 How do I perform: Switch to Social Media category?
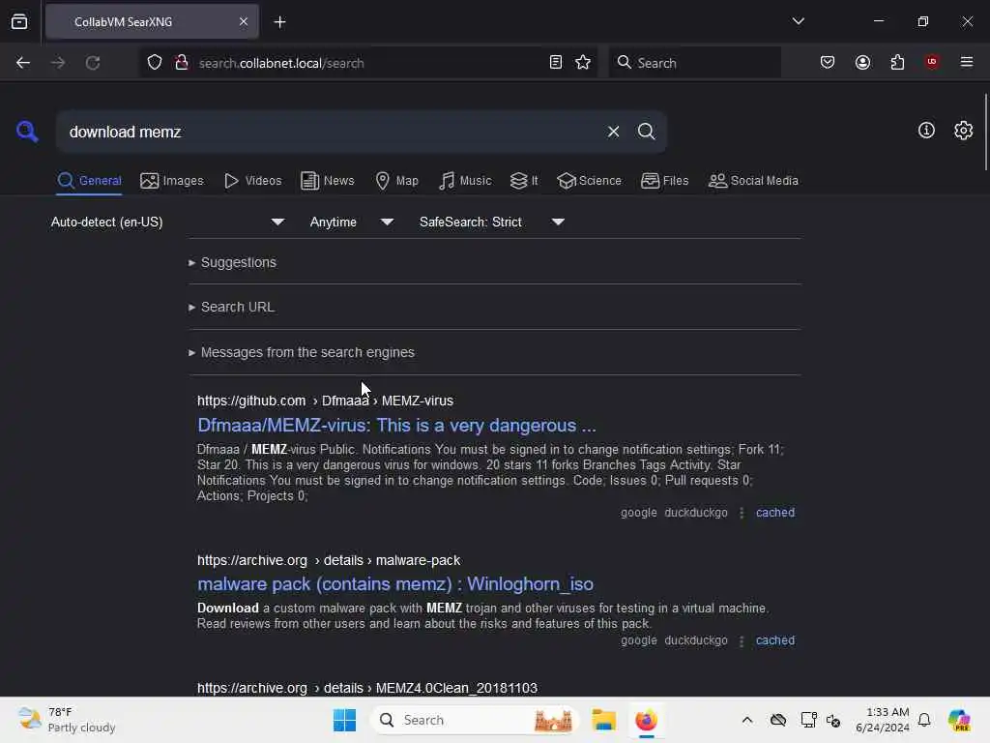coord(753,181)
